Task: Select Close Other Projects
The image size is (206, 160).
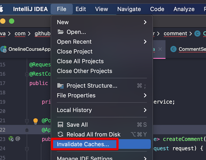Action: [x=102, y=71]
